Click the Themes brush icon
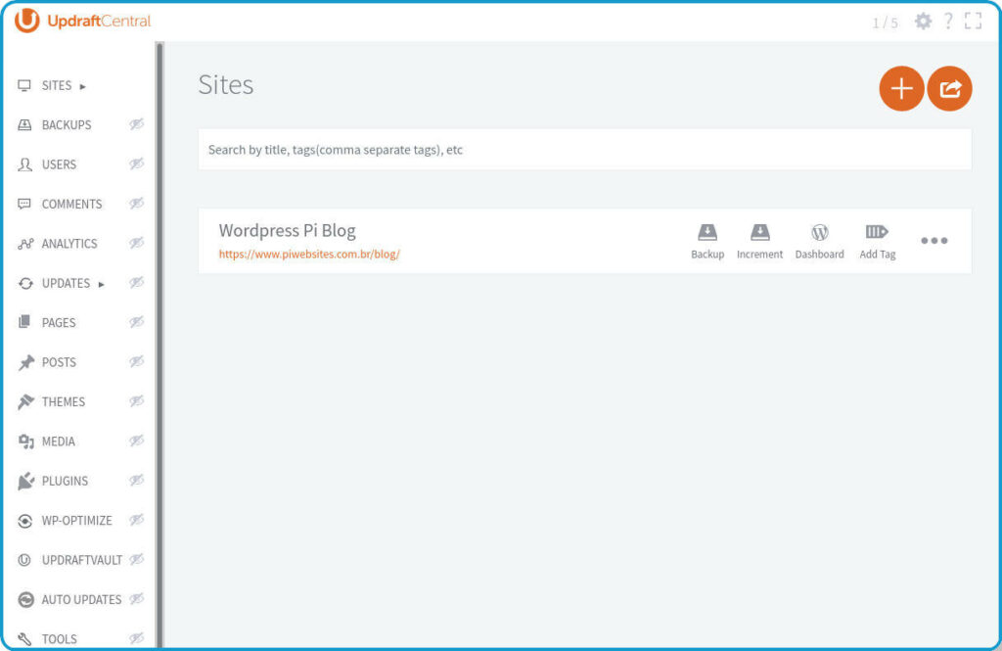The height and width of the screenshot is (651, 1002). coord(25,401)
